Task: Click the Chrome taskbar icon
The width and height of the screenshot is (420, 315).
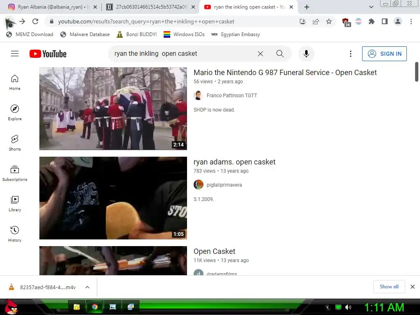Action: pos(95,307)
